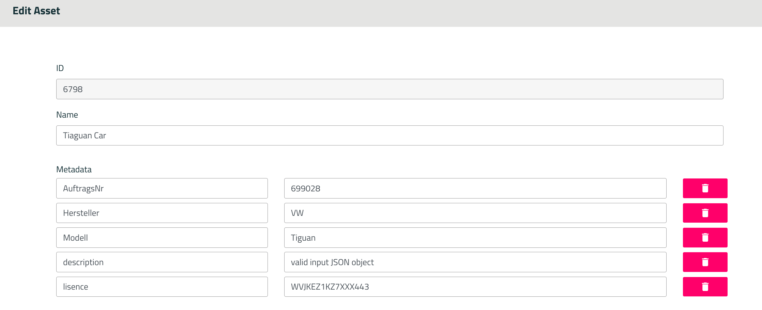Click the Name field label
This screenshot has width=762, height=310.
tap(67, 115)
